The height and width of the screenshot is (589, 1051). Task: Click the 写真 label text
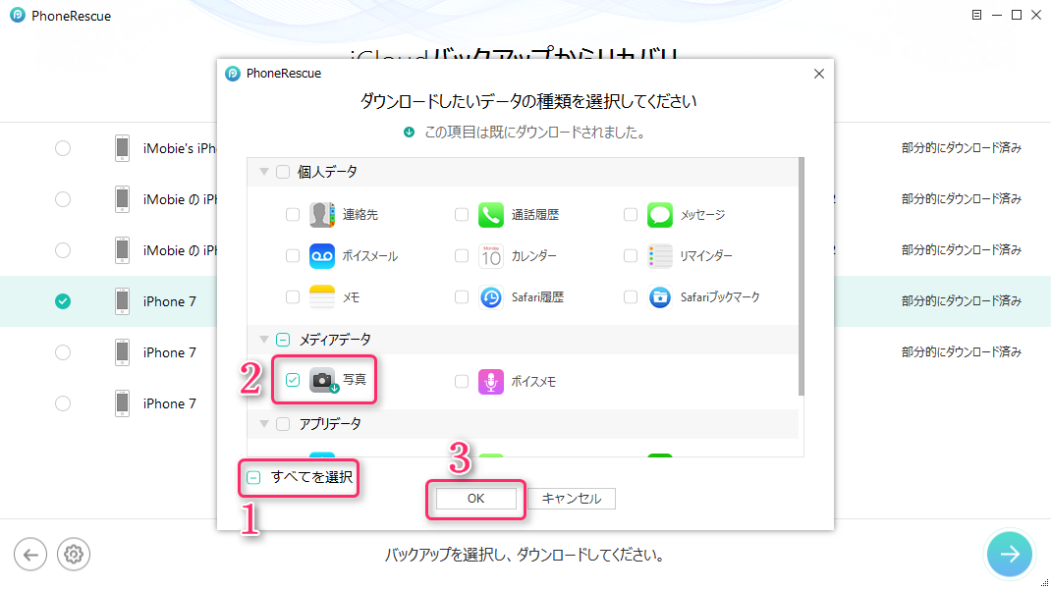click(355, 380)
